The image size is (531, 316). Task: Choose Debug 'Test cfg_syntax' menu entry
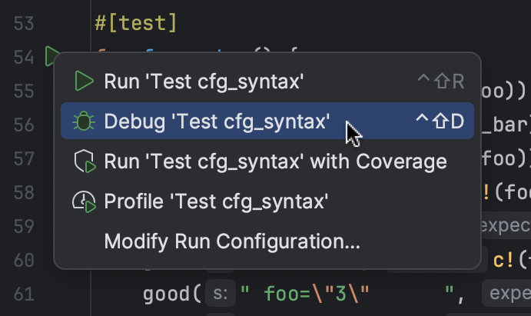(x=217, y=121)
